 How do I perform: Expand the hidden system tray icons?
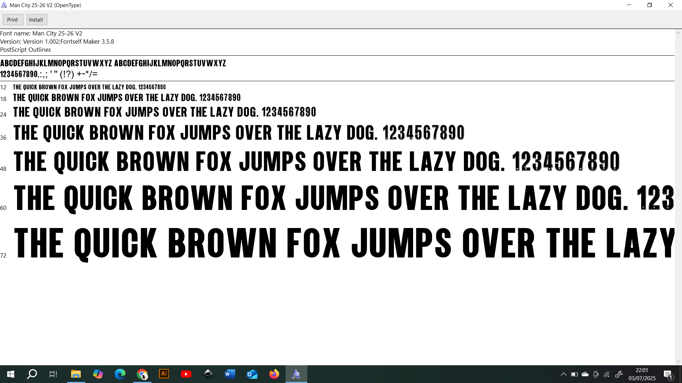563,374
